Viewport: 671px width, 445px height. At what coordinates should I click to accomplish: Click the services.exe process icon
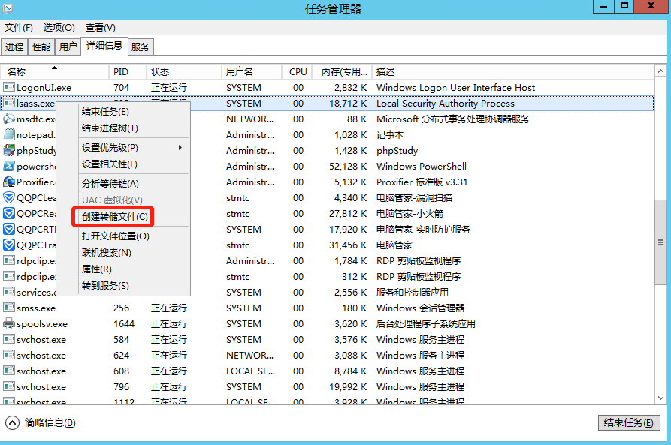8,292
